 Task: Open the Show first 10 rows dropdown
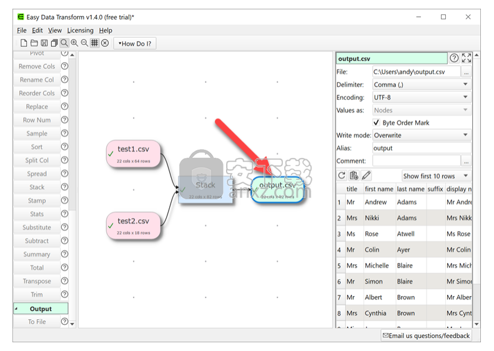point(437,176)
